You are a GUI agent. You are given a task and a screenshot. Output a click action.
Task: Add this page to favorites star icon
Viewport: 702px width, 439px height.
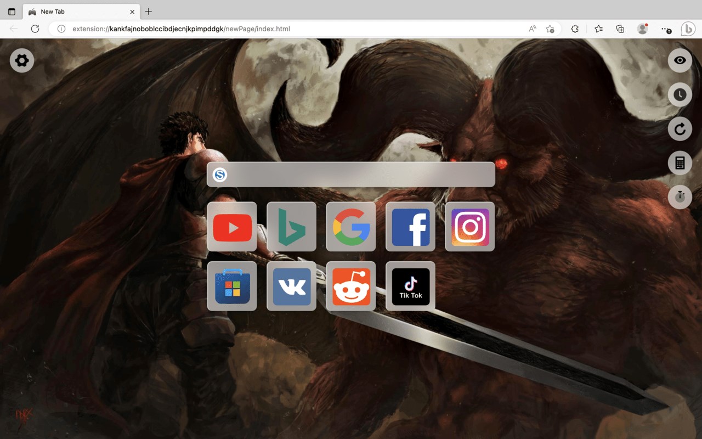[550, 29]
